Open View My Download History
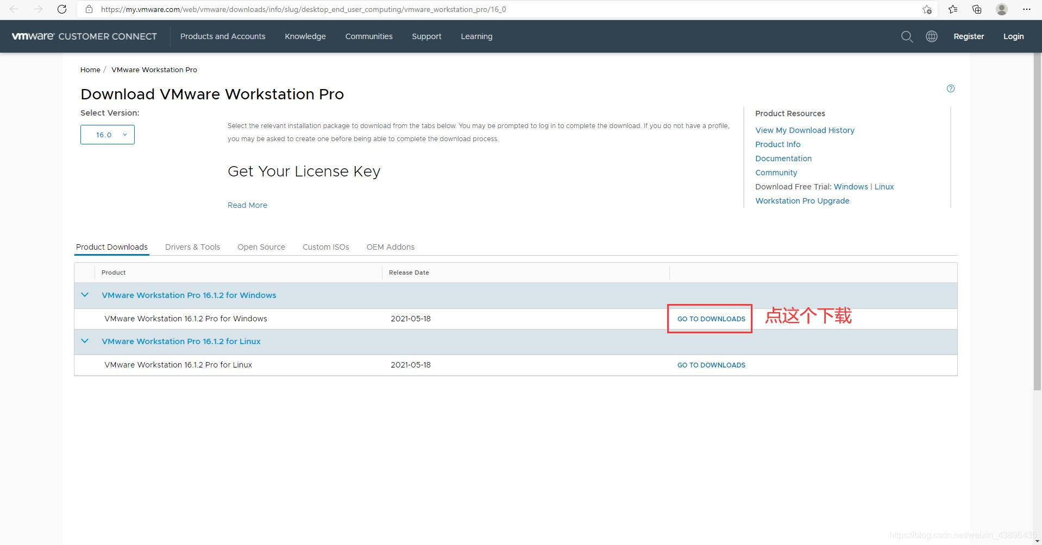Screen dimensions: 1042x545 tap(805, 130)
